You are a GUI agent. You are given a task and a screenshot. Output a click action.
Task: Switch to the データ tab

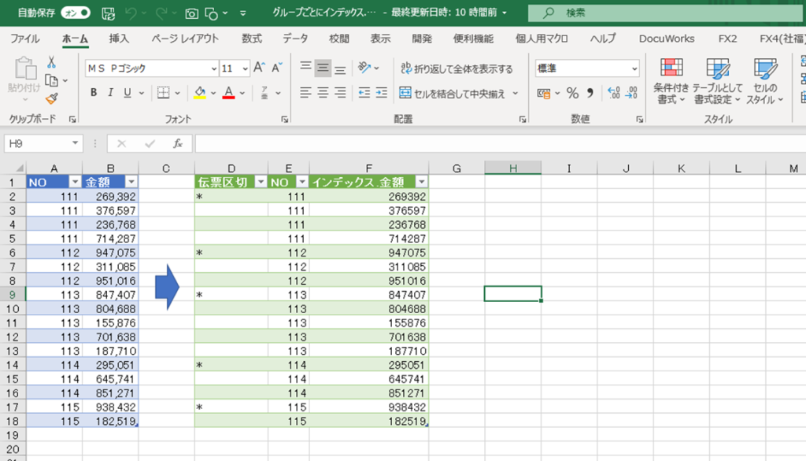click(295, 39)
